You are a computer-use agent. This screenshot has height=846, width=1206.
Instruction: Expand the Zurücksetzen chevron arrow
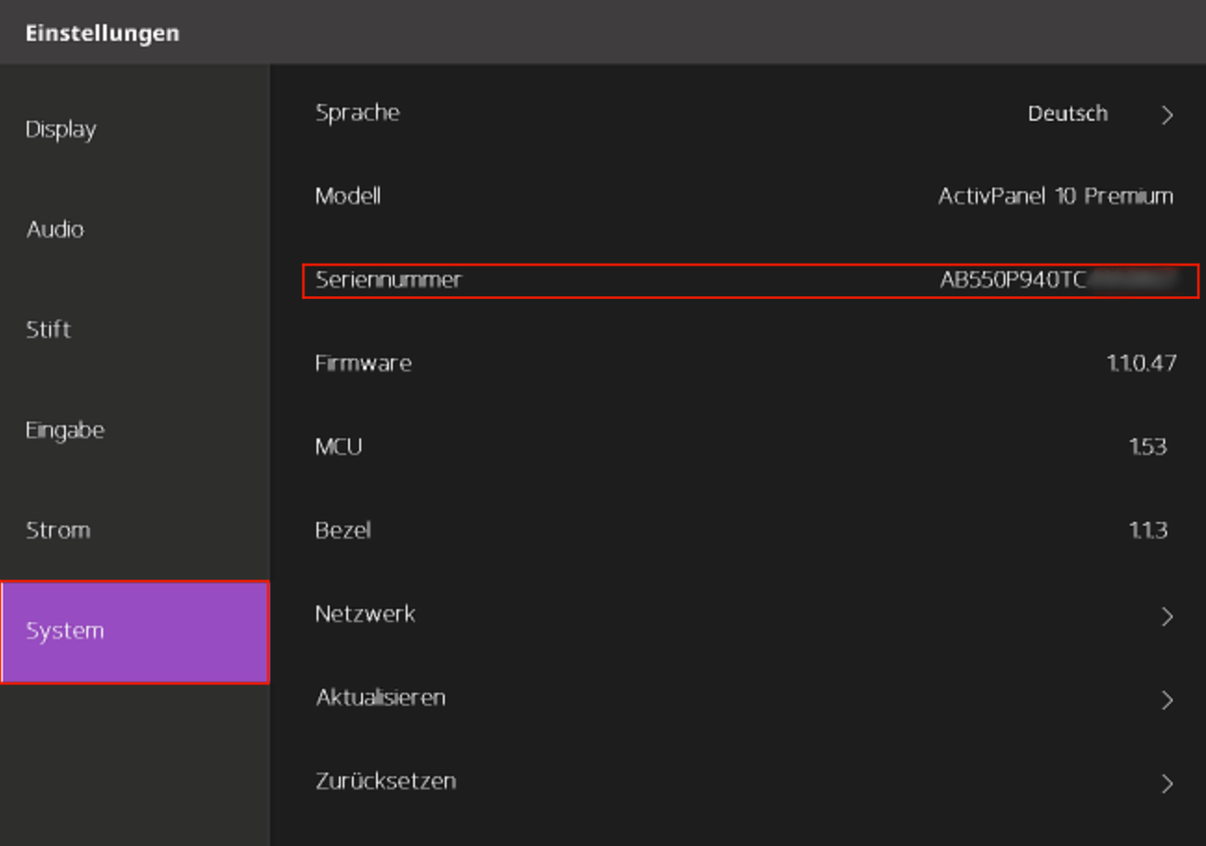tap(1167, 783)
